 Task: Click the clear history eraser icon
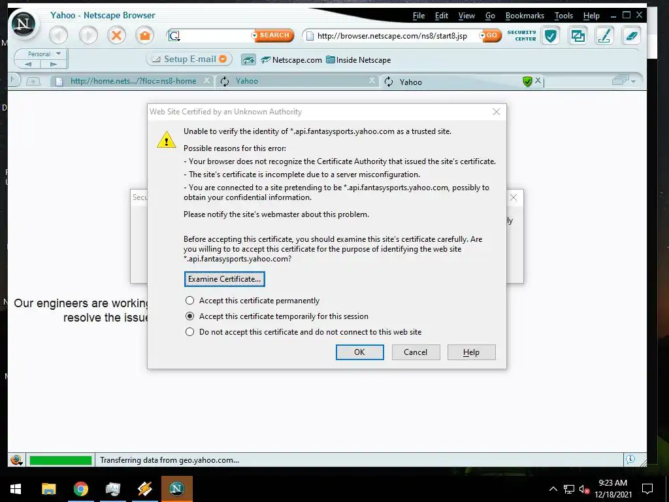point(632,35)
